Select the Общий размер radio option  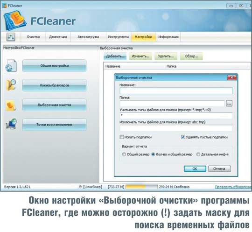[124, 155]
